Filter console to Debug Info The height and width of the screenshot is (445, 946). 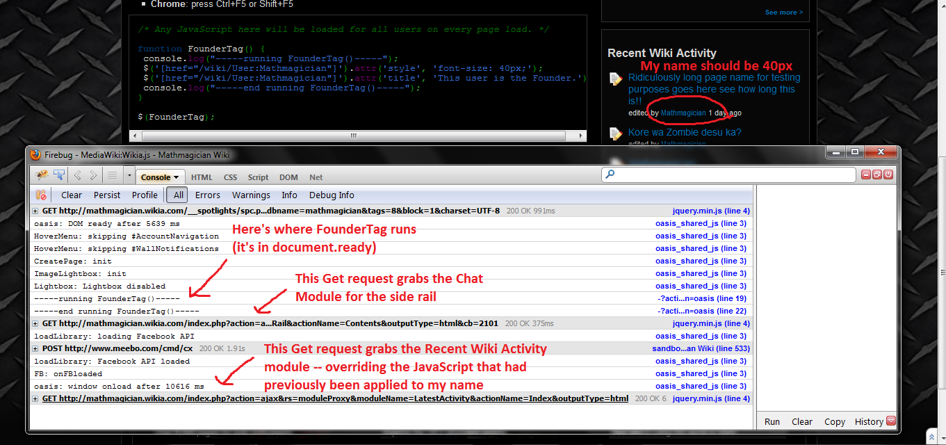click(332, 195)
